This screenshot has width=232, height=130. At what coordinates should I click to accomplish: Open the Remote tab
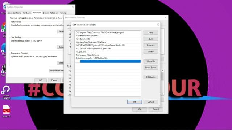(x=63, y=13)
